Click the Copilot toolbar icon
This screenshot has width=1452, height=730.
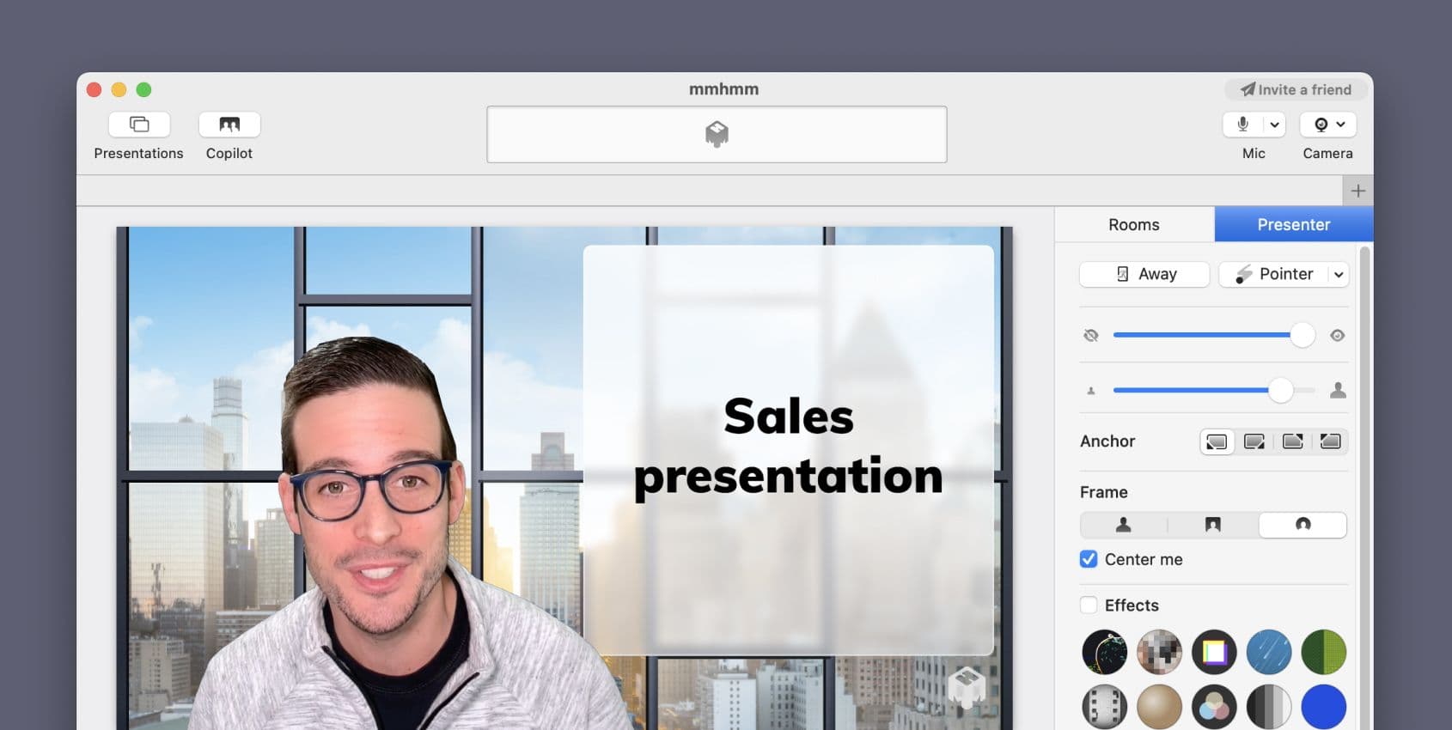(229, 125)
